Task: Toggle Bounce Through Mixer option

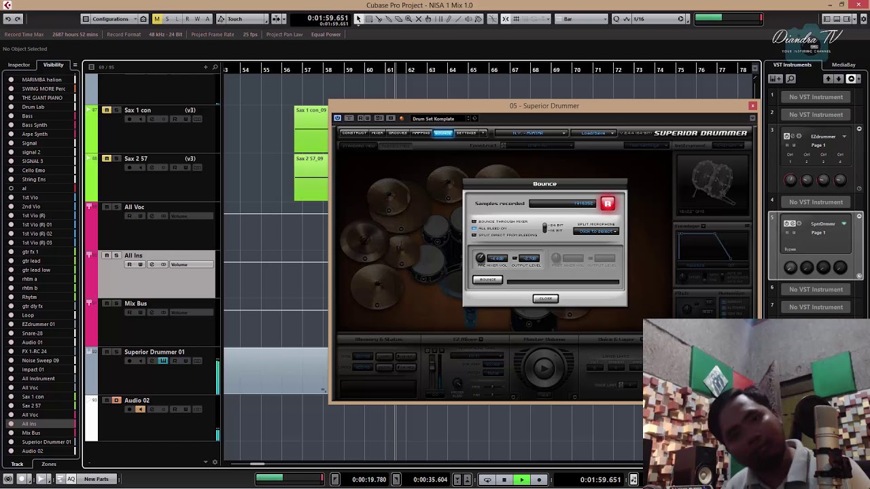Action: [474, 221]
